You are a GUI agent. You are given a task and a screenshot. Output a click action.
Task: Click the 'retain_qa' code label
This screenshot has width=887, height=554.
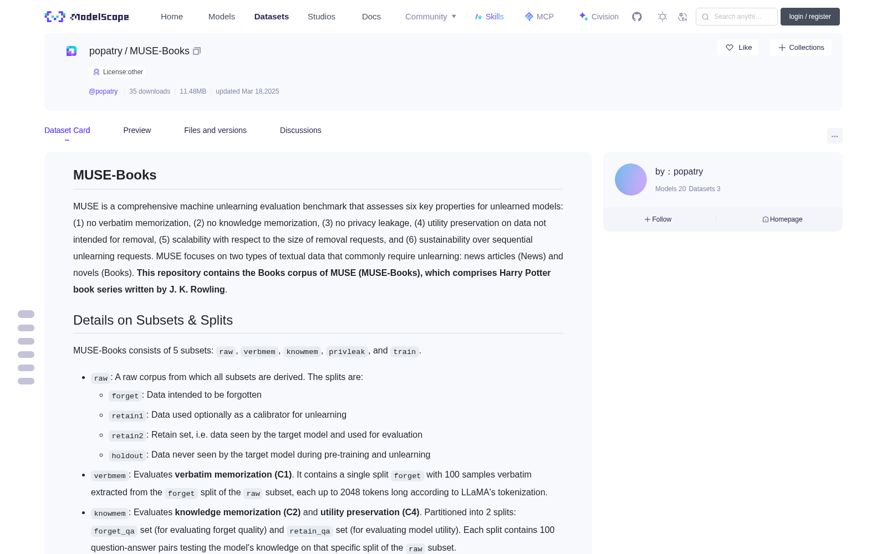click(x=310, y=531)
